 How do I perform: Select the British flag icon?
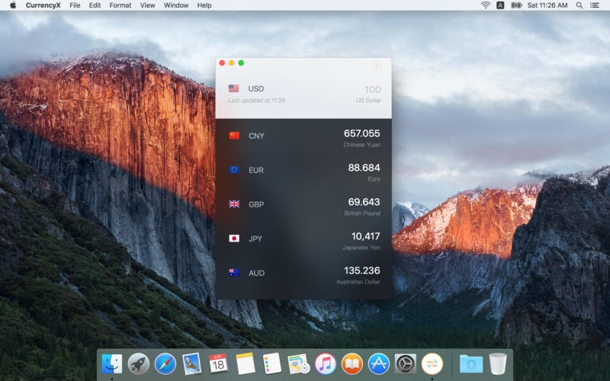tap(234, 204)
